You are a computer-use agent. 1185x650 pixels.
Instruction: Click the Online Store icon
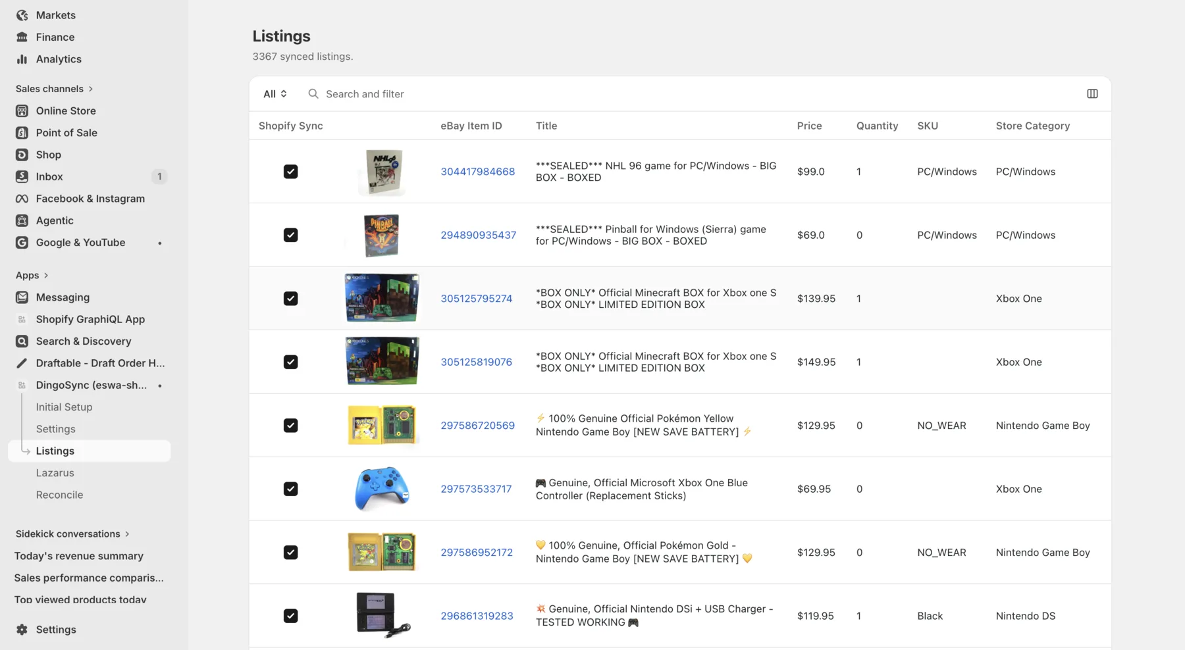[x=22, y=111]
